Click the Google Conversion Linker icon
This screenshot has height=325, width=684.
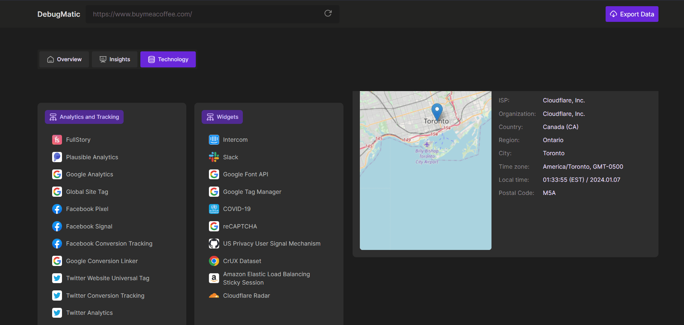pyautogui.click(x=57, y=261)
